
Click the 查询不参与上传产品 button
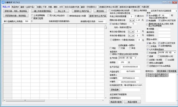coord(98,16)
